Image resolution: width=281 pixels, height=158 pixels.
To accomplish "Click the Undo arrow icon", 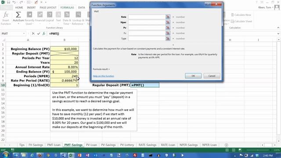I will coord(14,2).
